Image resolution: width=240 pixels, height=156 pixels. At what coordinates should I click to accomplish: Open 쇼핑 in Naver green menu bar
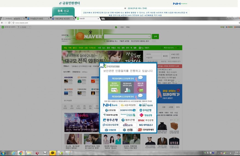click(x=86, y=48)
